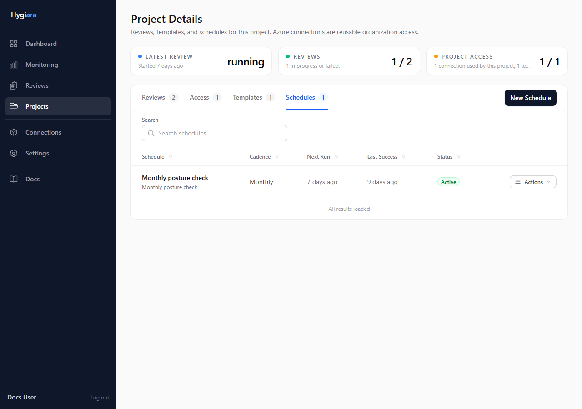Click the Docs book icon
Image resolution: width=582 pixels, height=409 pixels.
click(14, 179)
